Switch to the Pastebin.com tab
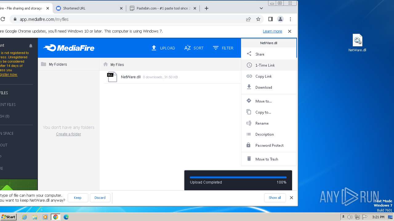 point(163,8)
